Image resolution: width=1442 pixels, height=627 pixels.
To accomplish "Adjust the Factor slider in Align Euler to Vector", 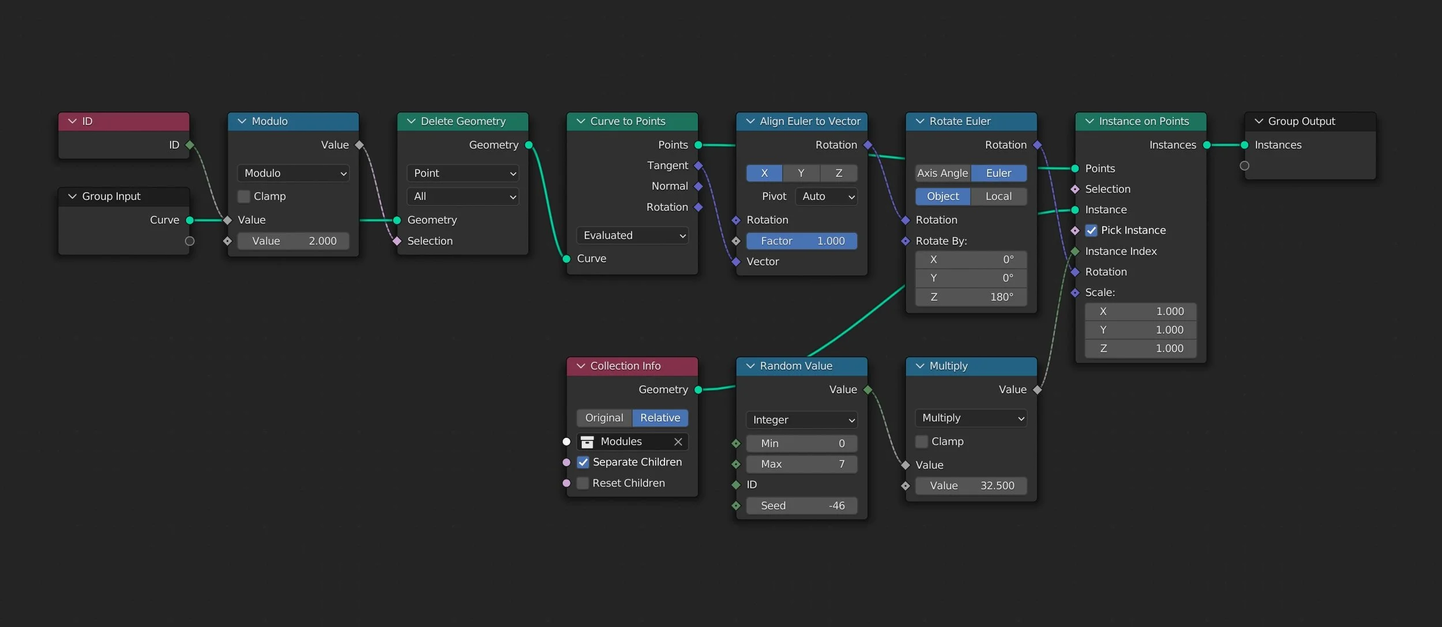I will 801,241.
